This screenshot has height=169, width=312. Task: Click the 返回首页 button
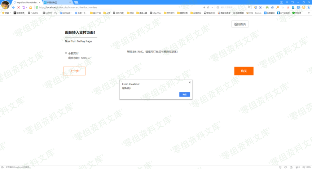click(240, 24)
